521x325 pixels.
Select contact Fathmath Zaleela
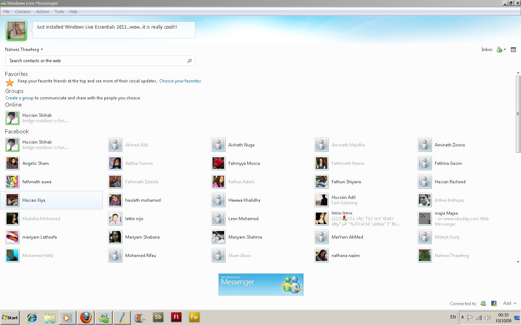click(142, 182)
